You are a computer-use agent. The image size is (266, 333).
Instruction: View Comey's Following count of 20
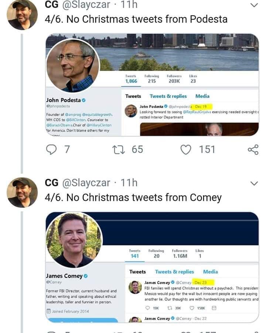click(x=156, y=254)
